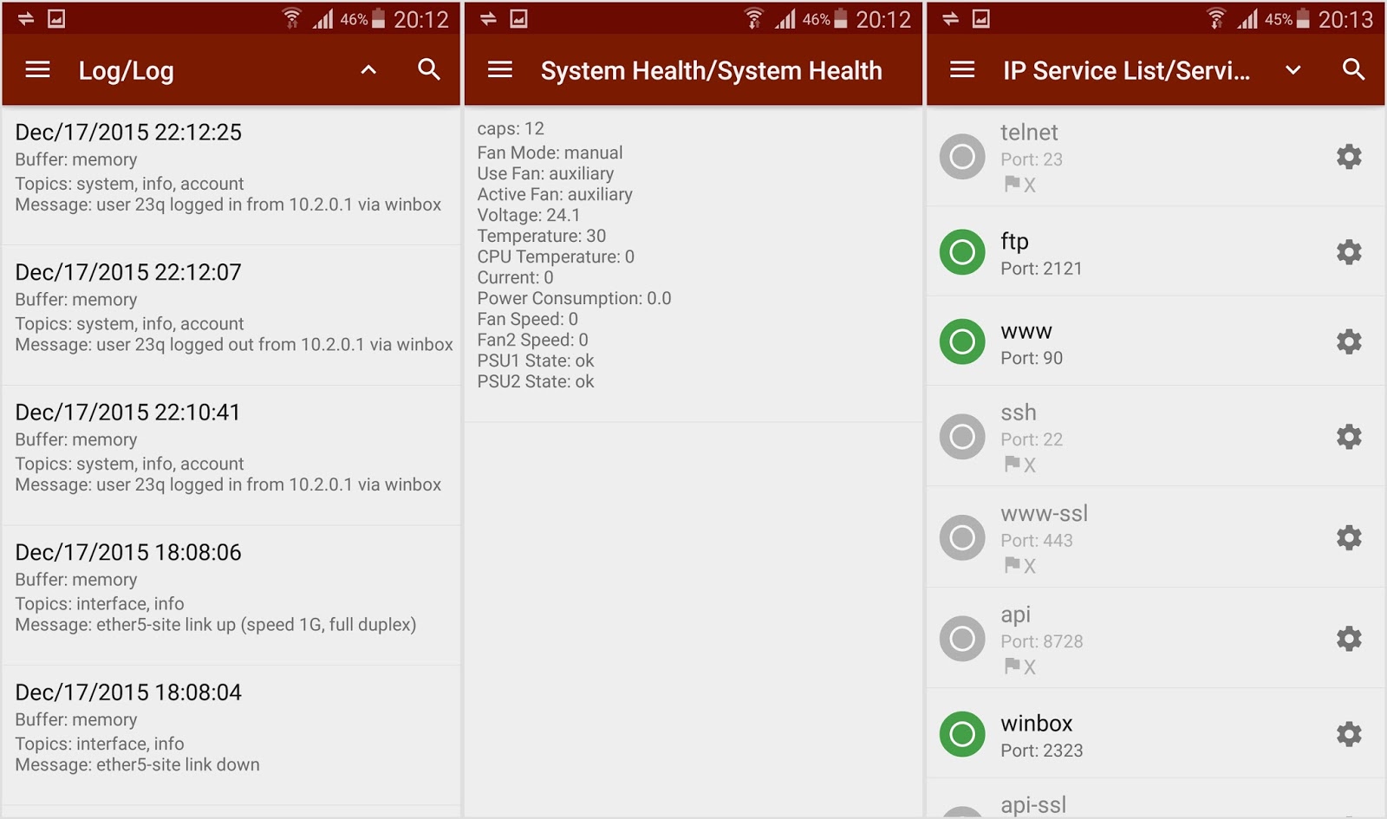Viewport: 1387px width, 819px height.
Task: Click 'Port: 2121' under ftp
Action: tap(1041, 269)
